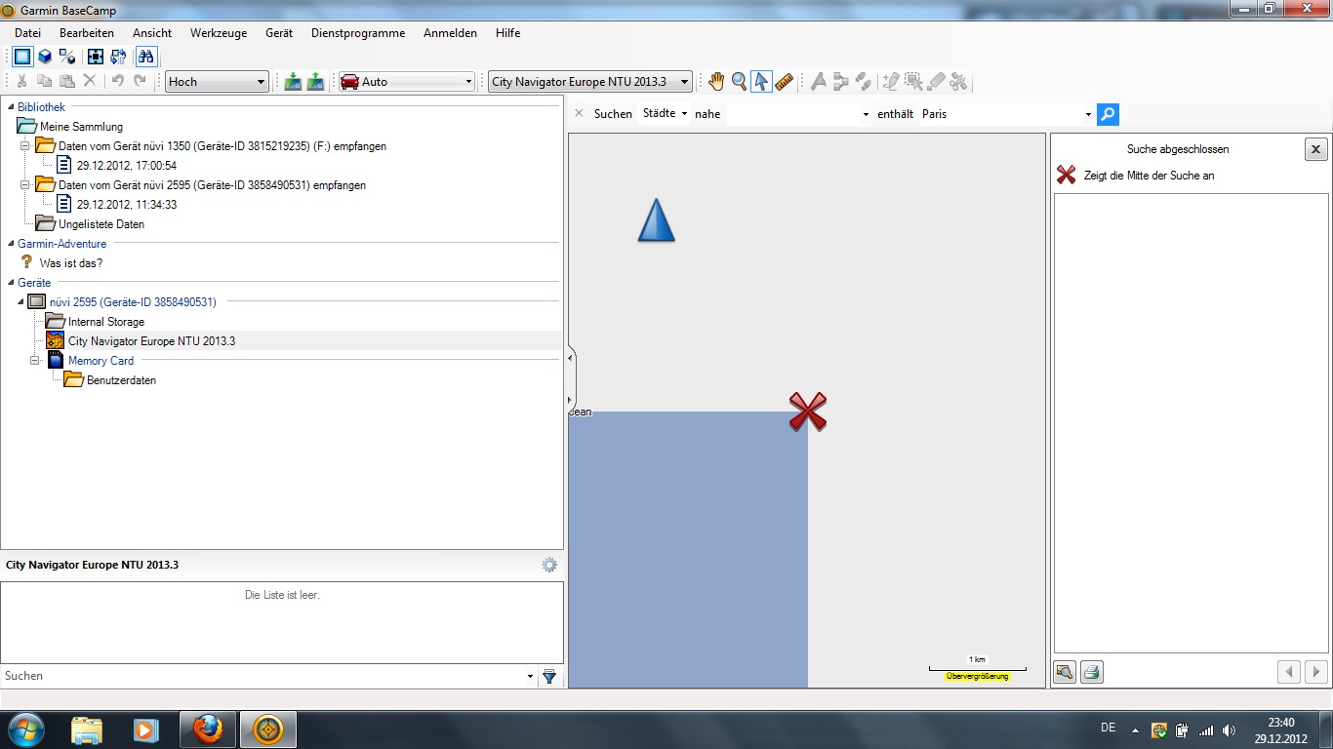Viewport: 1333px width, 749px height.
Task: Click the receive from device icon
Action: (x=315, y=82)
